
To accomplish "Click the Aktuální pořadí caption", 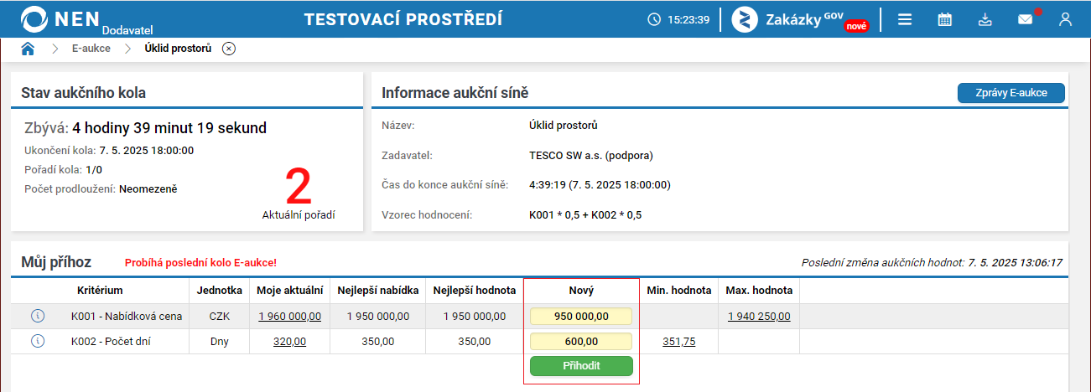I will [x=299, y=214].
